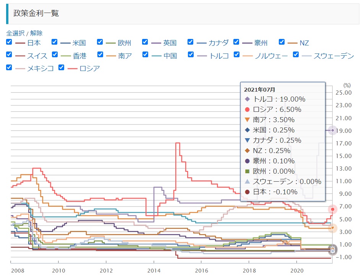Click the ロシア legend label
This screenshot has height=279, width=364.
[90, 68]
